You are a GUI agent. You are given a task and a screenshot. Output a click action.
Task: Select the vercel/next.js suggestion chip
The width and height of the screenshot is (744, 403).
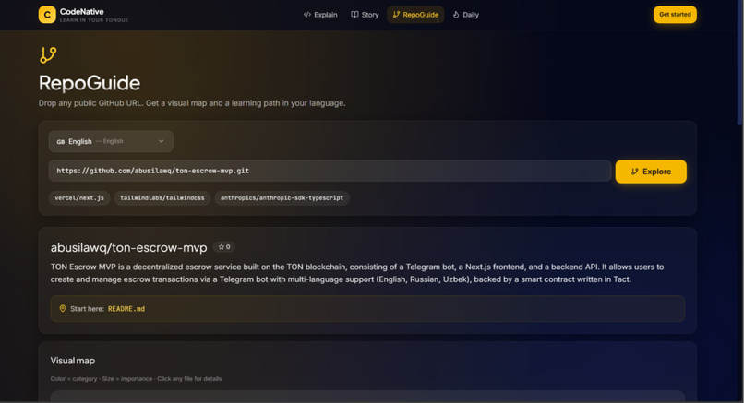coord(79,197)
